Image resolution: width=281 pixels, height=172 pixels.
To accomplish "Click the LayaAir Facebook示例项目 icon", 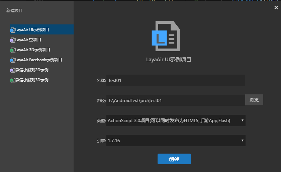I will 13,60.
